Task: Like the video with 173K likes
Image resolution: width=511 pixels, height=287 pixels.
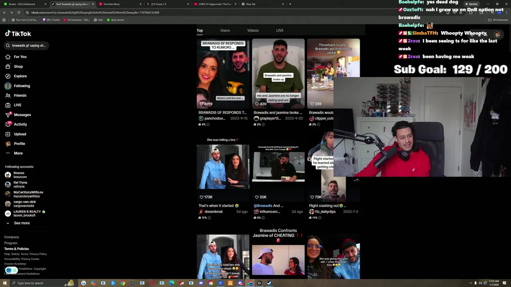Action: [x=202, y=197]
